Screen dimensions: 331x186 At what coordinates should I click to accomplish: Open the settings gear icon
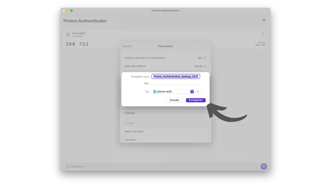[x=264, y=20]
